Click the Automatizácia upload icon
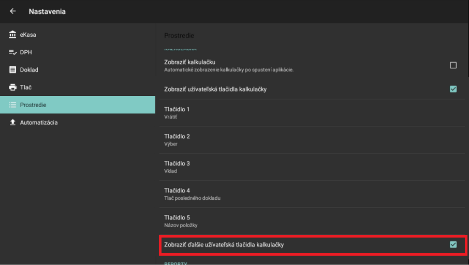 (x=13, y=123)
